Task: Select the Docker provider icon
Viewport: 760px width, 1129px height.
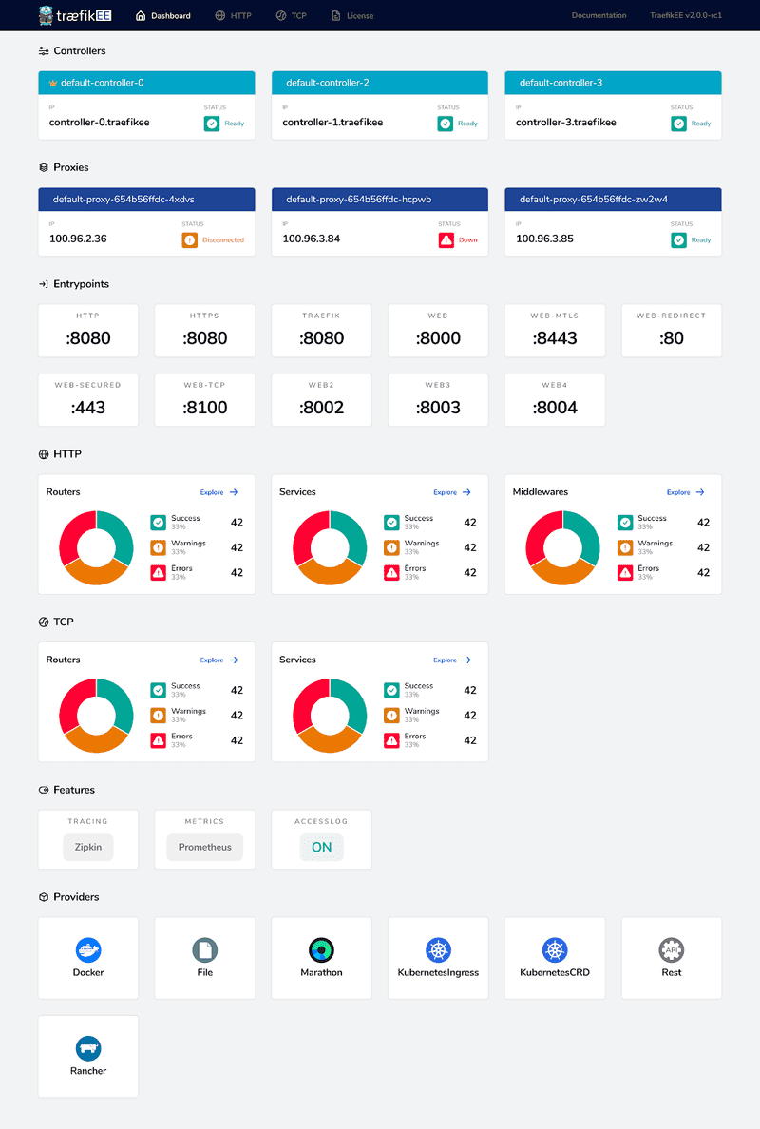Action: click(87, 949)
